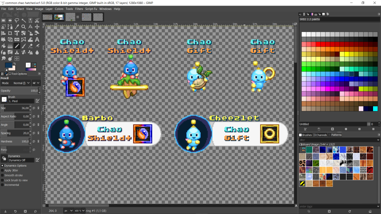This screenshot has height=214, width=381.
Task: Pick the Free Select lasso tool
Action: point(17,21)
